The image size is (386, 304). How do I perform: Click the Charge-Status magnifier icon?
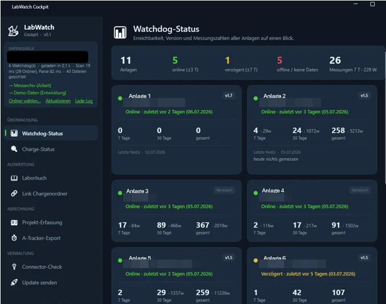pyautogui.click(x=14, y=149)
